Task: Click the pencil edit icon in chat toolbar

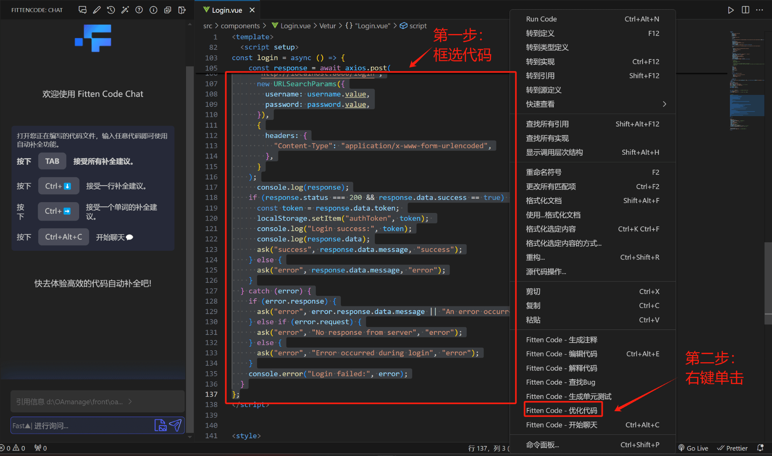Action: pos(97,10)
